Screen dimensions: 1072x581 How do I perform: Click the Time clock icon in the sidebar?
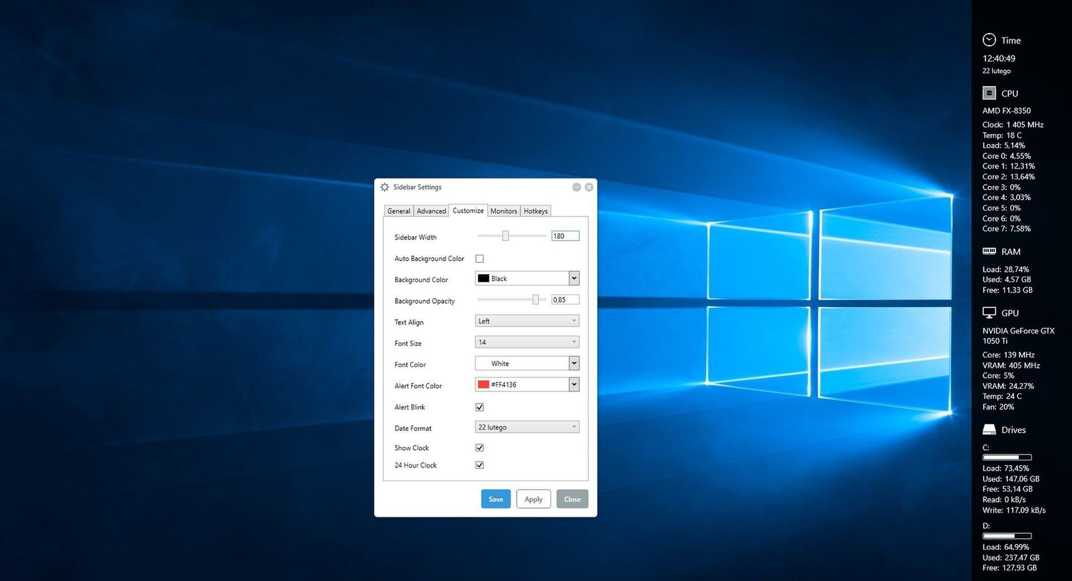989,40
